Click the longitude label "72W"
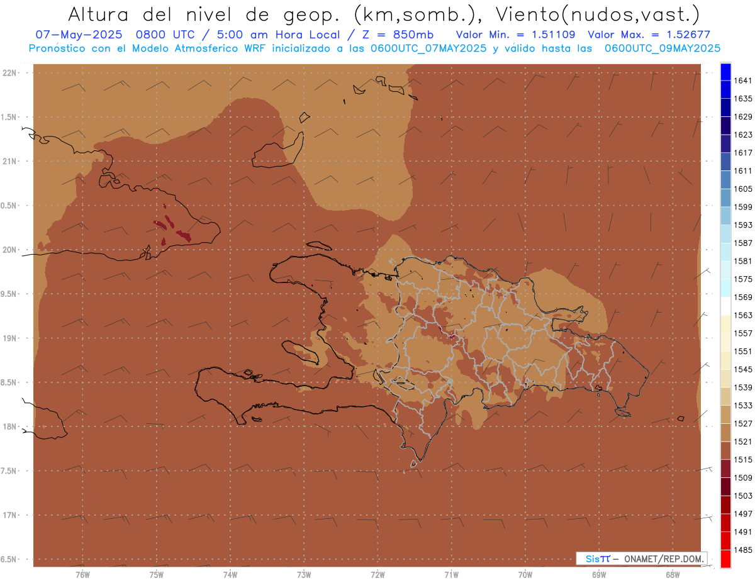Image resolution: width=755 pixels, height=583 pixels. 377,575
